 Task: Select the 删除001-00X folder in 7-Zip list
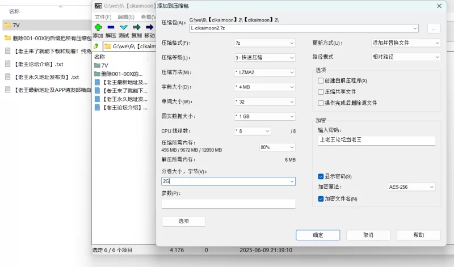point(119,74)
